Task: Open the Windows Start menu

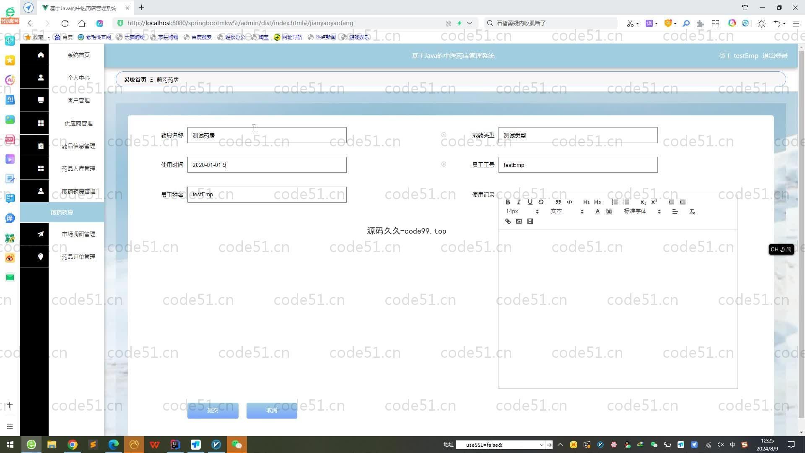Action: (x=10, y=445)
